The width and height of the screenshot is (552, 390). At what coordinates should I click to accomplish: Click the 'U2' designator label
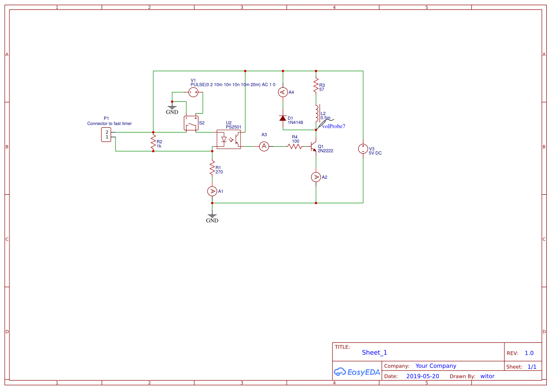tap(229, 123)
